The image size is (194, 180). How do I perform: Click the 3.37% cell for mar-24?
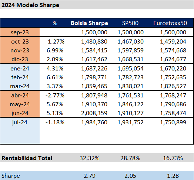click(x=55, y=86)
